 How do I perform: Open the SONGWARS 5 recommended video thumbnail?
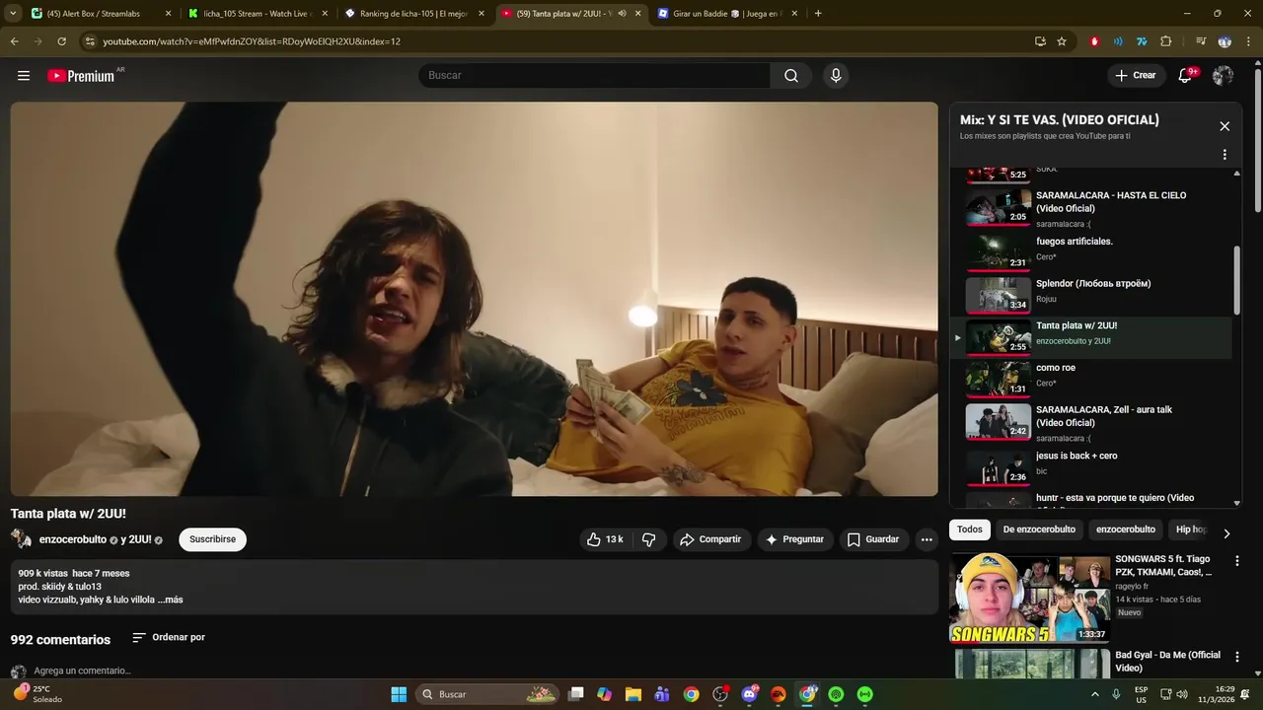(x=1030, y=599)
